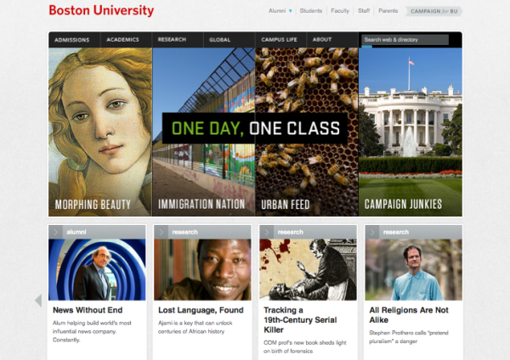
Task: Click the previous arrow beside story cards
Action: pos(38,301)
